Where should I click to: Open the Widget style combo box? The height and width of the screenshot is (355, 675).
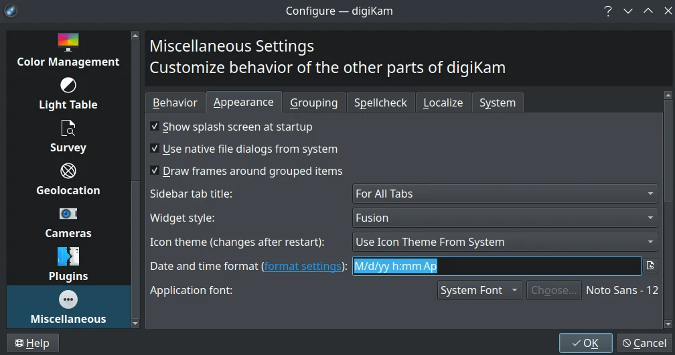pyautogui.click(x=505, y=218)
